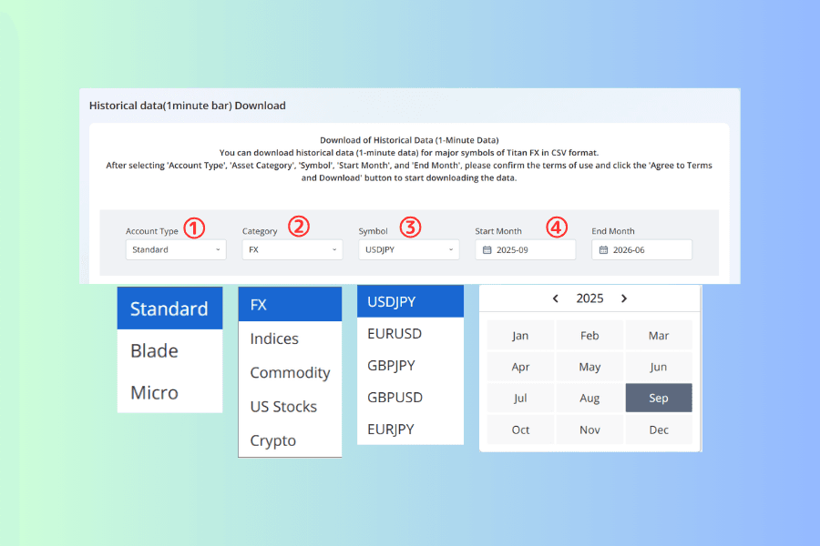Open the Category dropdown showing FX
The width and height of the screenshot is (820, 546).
click(292, 249)
